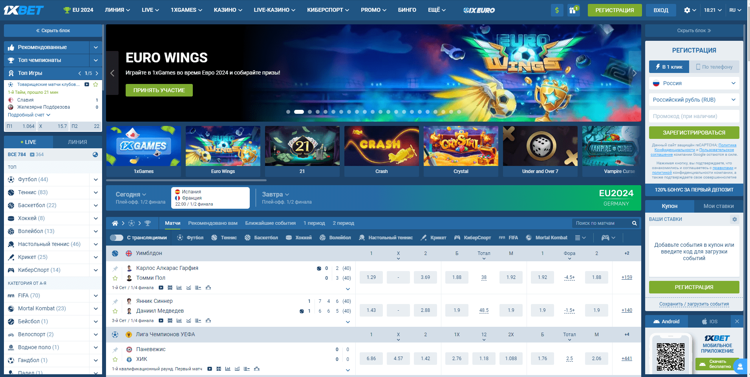Open the Россия country dropdown
The width and height of the screenshot is (750, 377).
click(x=694, y=83)
